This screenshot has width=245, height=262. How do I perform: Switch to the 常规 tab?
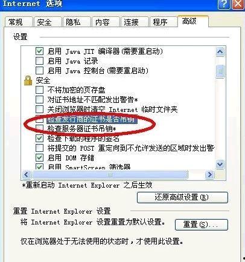point(19,22)
